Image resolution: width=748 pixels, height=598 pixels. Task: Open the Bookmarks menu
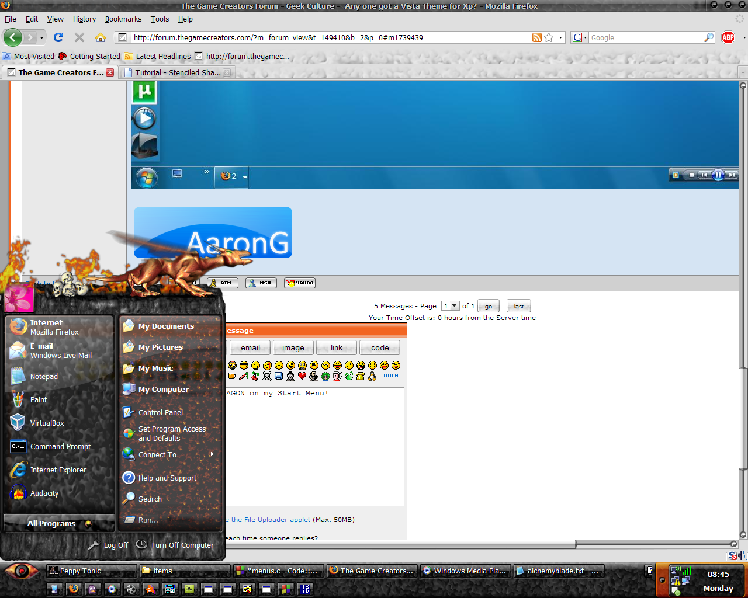click(123, 19)
